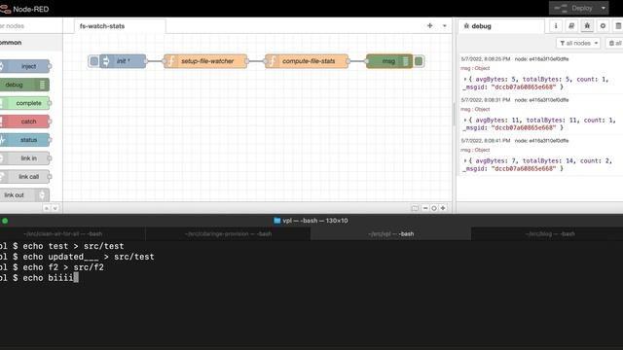
Task: Open the all nodes filter dropdown
Action: point(578,43)
